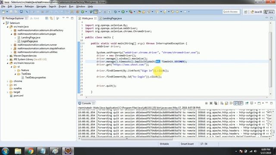The image size is (276, 155).
Task: Open the File menu
Action: 3,6
